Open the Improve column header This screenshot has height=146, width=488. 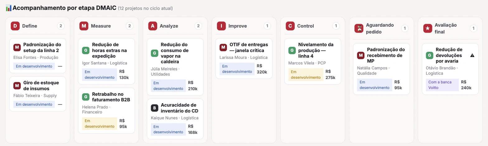pyautogui.click(x=244, y=26)
